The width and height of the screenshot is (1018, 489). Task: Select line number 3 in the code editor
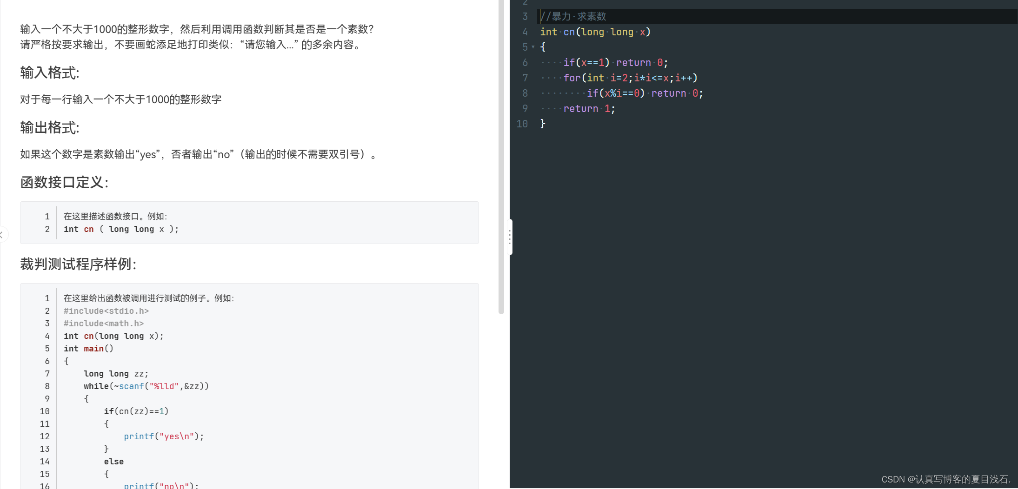525,16
